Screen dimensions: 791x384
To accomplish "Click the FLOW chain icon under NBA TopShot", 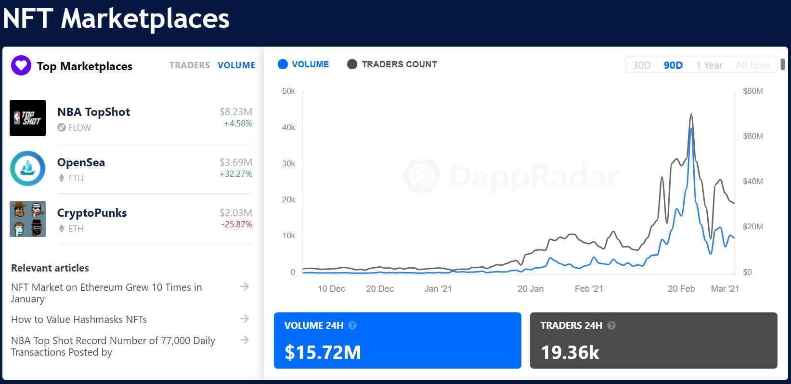I will tap(62, 127).
